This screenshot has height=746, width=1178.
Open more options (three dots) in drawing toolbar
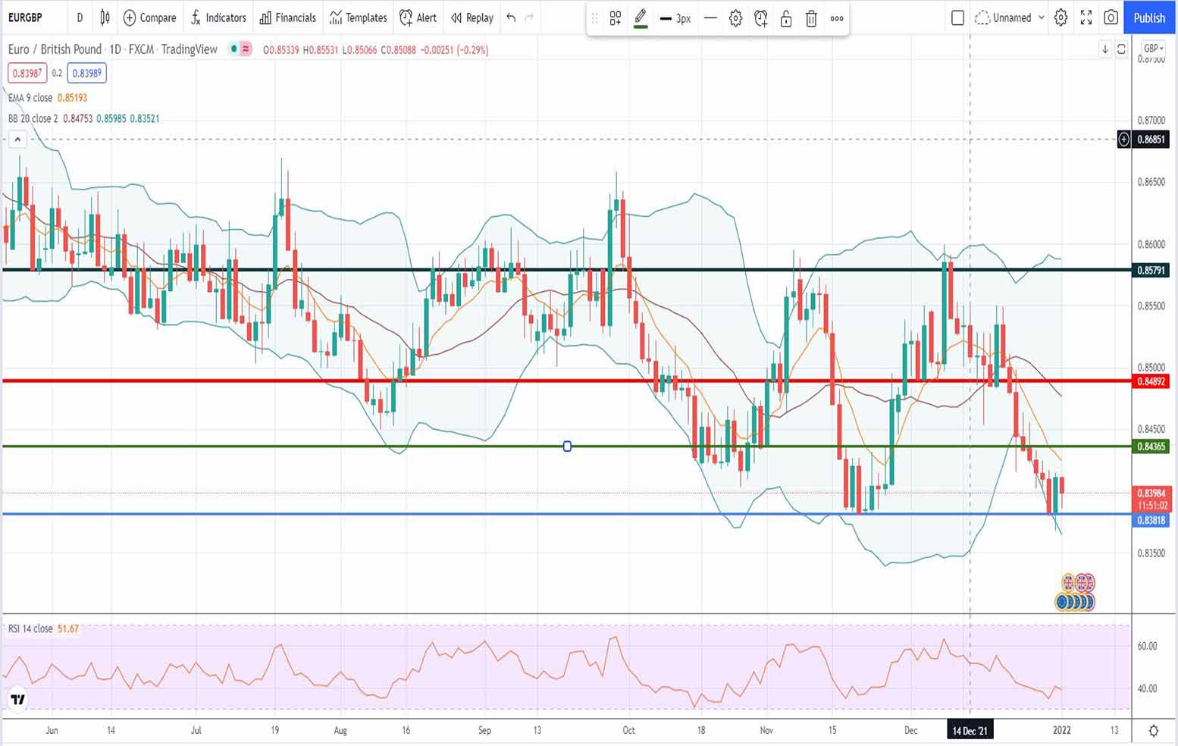pos(837,19)
